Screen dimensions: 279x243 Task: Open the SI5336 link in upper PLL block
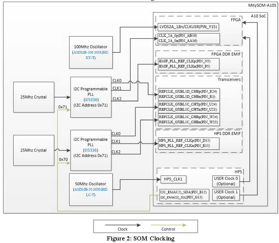[x=91, y=100]
